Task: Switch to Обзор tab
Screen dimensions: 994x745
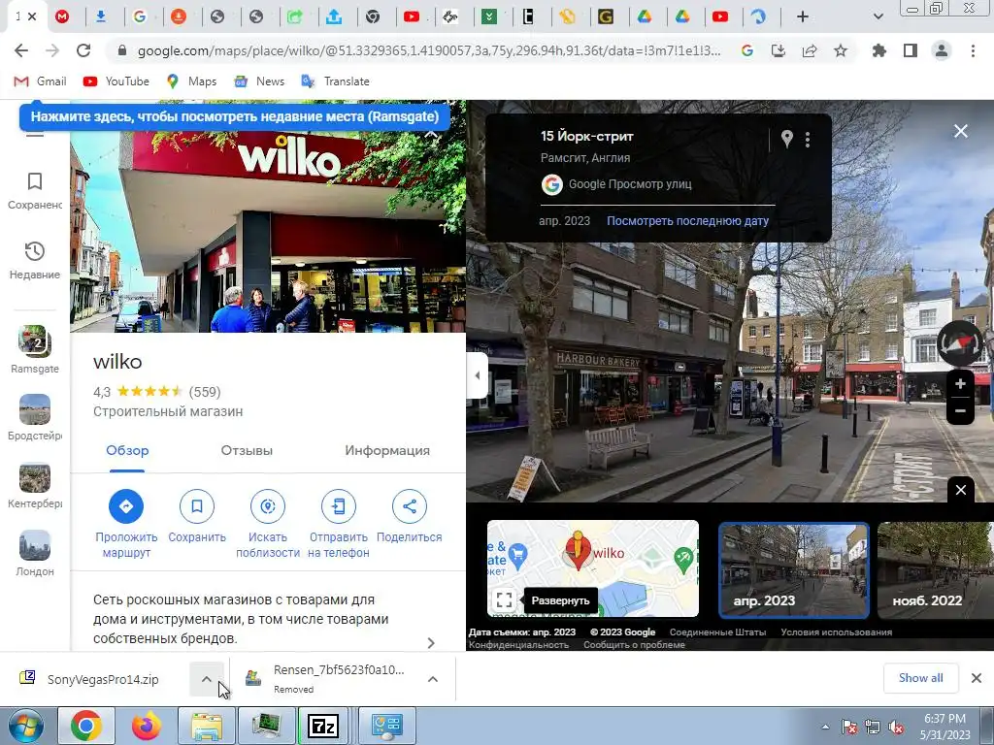Action: (x=127, y=451)
